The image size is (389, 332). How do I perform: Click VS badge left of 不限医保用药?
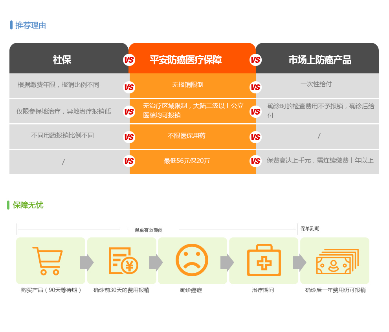[x=129, y=137]
